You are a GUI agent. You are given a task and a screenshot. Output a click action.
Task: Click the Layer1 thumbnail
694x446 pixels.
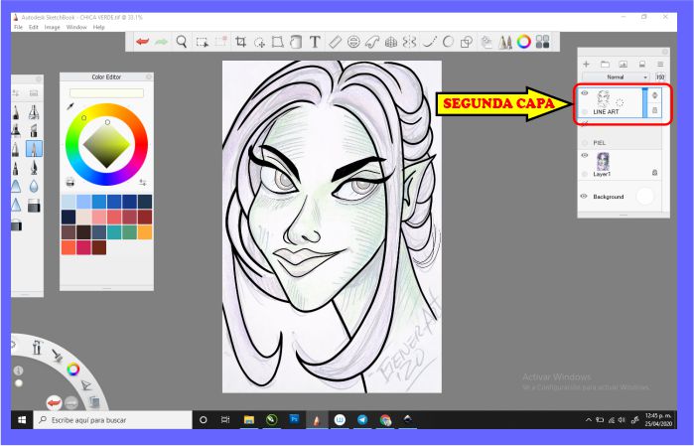603,161
